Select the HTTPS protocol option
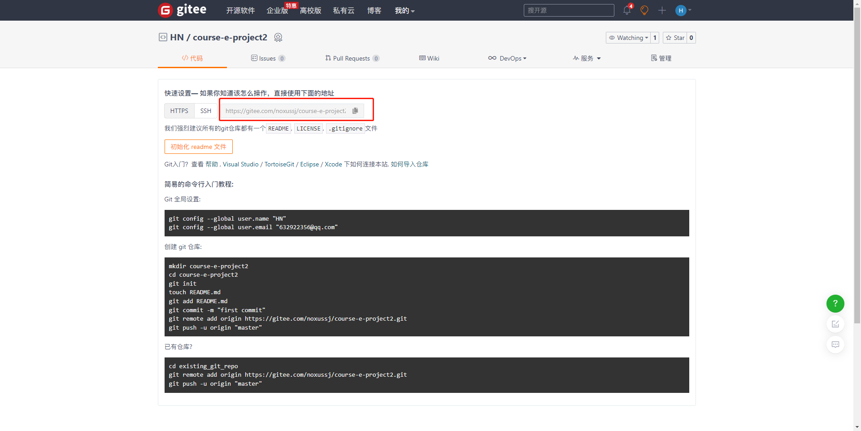Viewport: 861px width, 431px height. coord(179,111)
